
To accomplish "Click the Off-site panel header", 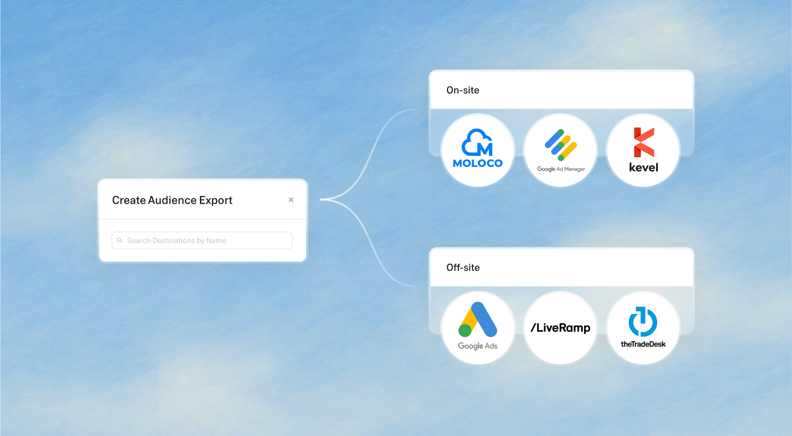I will (561, 268).
